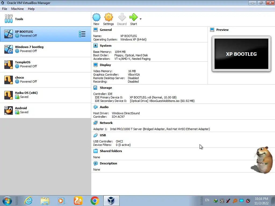
Task: Select the XP BOOTLEG virtual machine
Action: coord(46,34)
